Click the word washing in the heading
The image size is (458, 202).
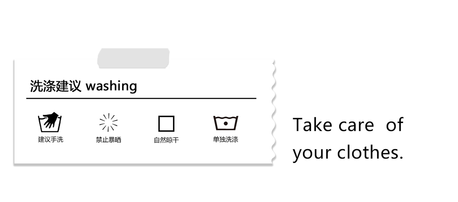point(111,86)
